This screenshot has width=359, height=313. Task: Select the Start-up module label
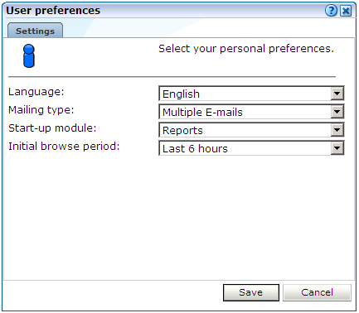tap(52, 128)
